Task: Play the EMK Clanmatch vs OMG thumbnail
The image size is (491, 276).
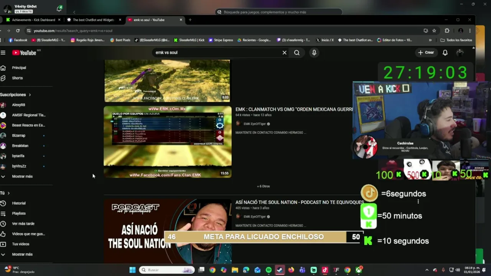Action: [x=168, y=142]
